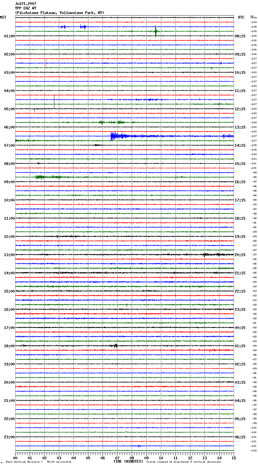
Task: Click the 16:15 UTC time label
Action: (x=240, y=182)
